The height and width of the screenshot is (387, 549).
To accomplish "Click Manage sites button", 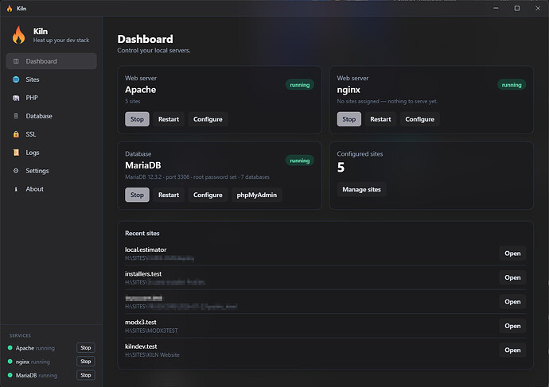I will [x=361, y=189].
